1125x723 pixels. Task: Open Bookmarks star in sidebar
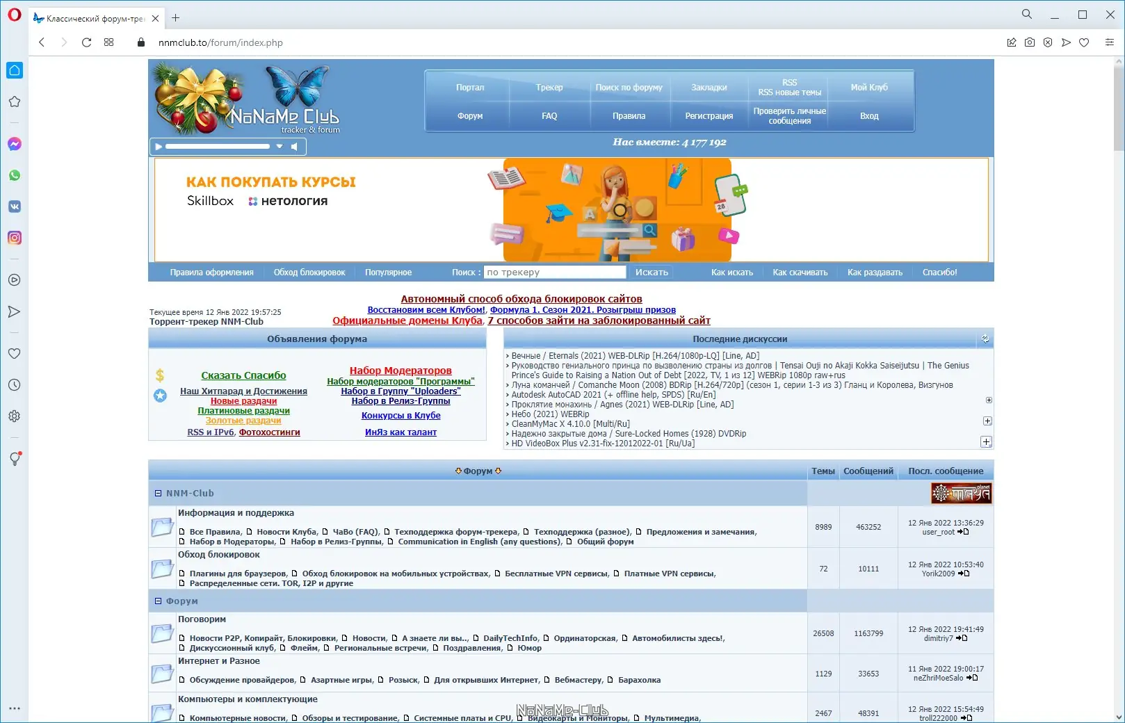(x=14, y=101)
